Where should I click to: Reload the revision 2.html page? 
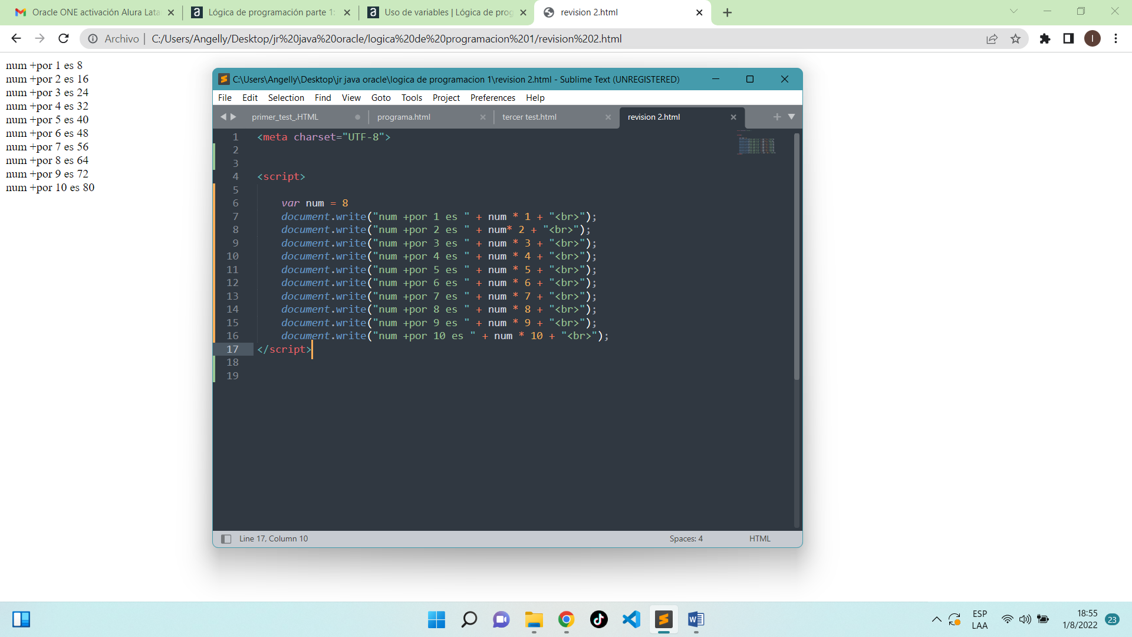pos(64,38)
